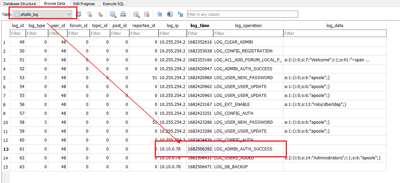Print the currently displayed table
The width and height of the screenshot is (400, 183).
pos(123,14)
